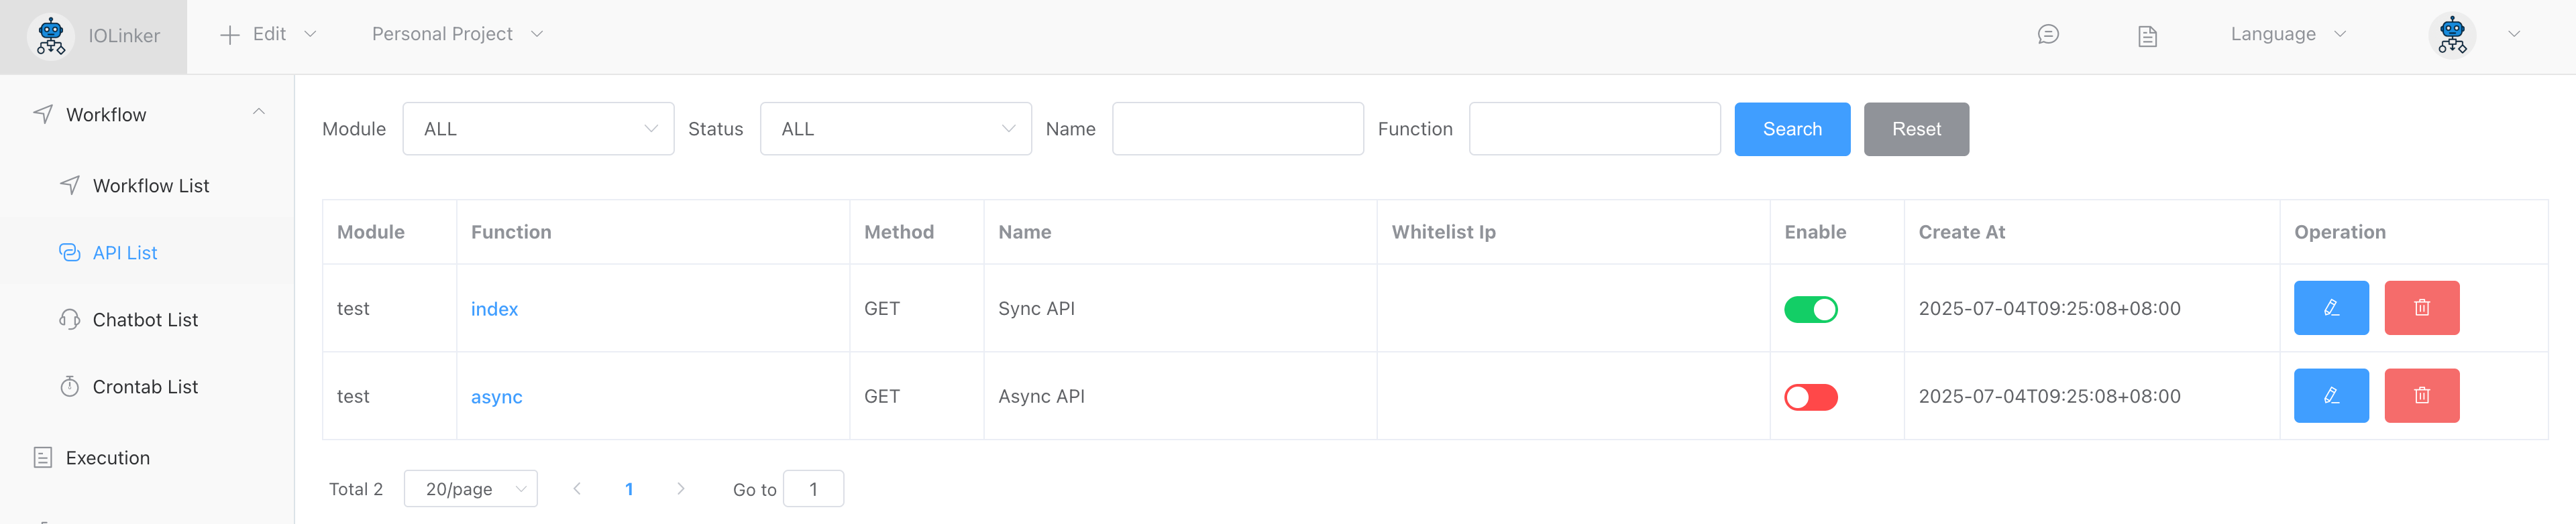Viewport: 2576px width, 524px height.
Task: Delete the Async API row
Action: coord(2421,395)
